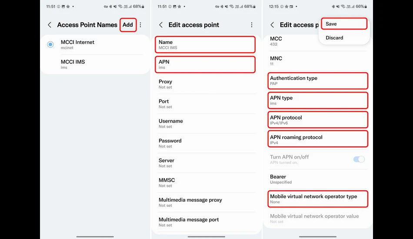The width and height of the screenshot is (413, 239).
Task: Open Mobile virtual network operator type
Action: (x=318, y=199)
